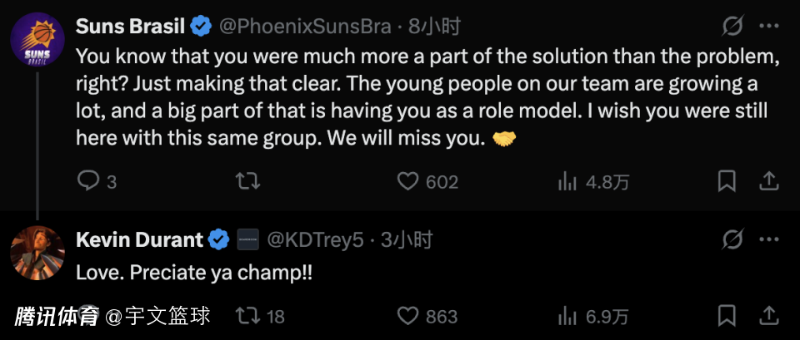Open Kevin Durant's profile picture

(37, 253)
